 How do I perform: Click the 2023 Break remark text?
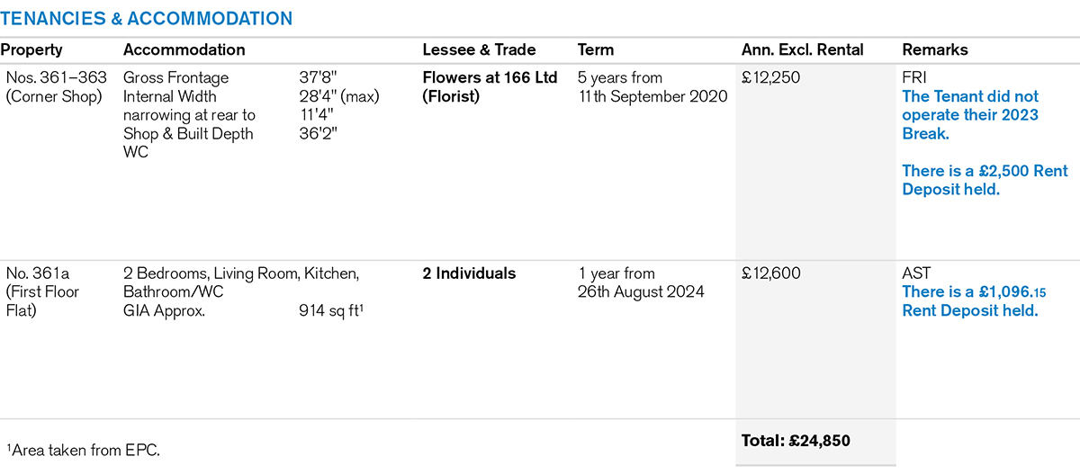click(x=970, y=114)
